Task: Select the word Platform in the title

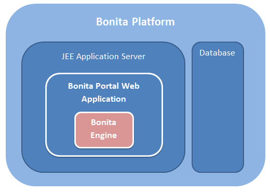Action: click(x=153, y=22)
